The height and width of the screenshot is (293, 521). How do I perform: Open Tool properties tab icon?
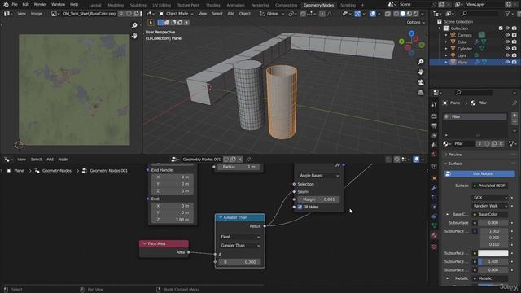click(x=434, y=104)
